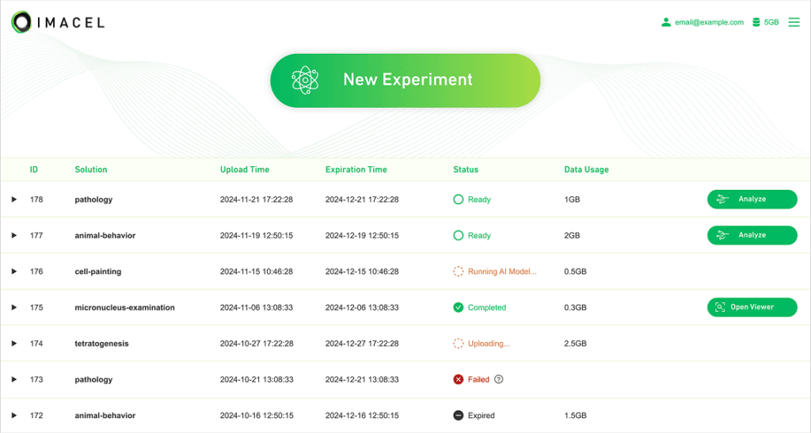Click the Status column header
Viewport: 811px width, 433px height.
pyautogui.click(x=466, y=169)
